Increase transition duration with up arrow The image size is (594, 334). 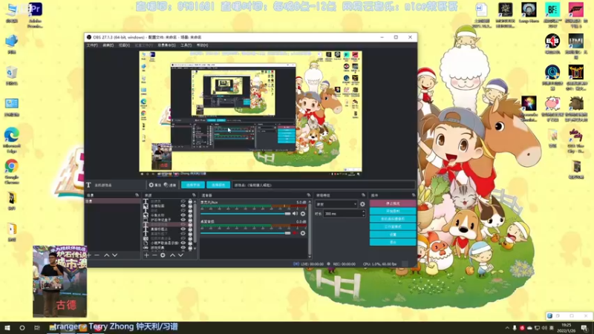pyautogui.click(x=364, y=212)
